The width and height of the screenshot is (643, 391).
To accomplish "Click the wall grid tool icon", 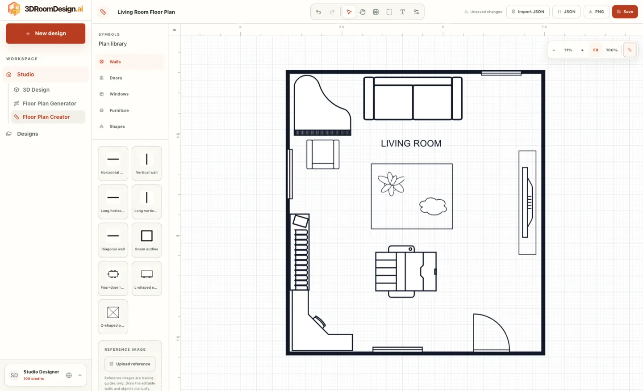I will point(376,12).
